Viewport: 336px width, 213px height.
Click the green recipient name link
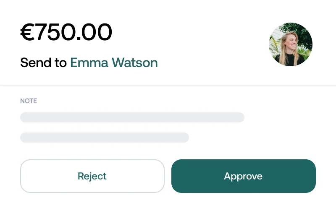coord(114,63)
